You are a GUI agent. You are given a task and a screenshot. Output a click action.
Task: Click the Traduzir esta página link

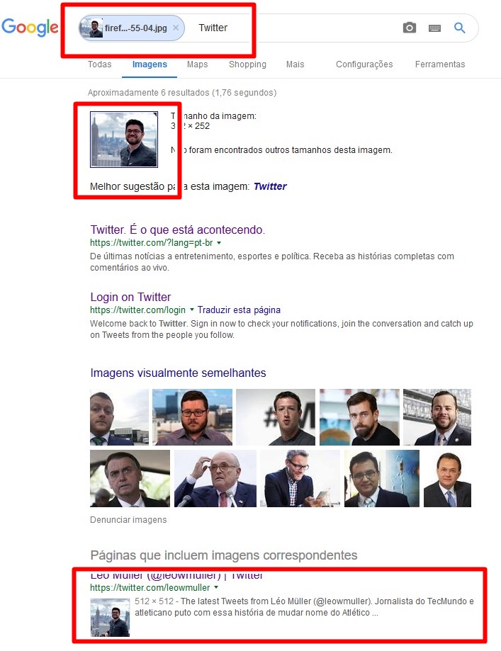click(239, 310)
